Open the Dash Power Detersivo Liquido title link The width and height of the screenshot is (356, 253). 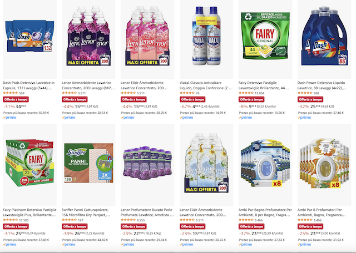(x=322, y=85)
